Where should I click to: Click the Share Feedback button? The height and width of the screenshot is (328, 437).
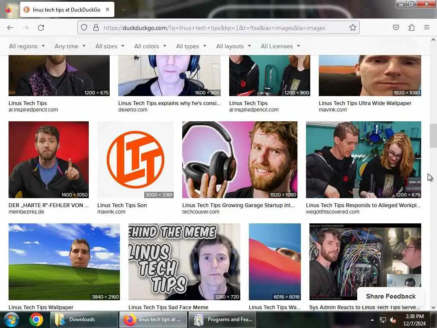391,296
